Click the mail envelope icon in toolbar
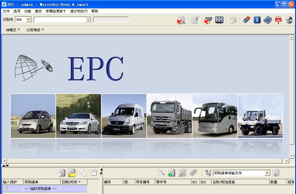The width and height of the screenshot is (296, 194). [289, 20]
